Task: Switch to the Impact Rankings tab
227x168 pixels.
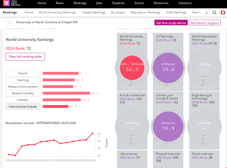Action: tap(94, 12)
